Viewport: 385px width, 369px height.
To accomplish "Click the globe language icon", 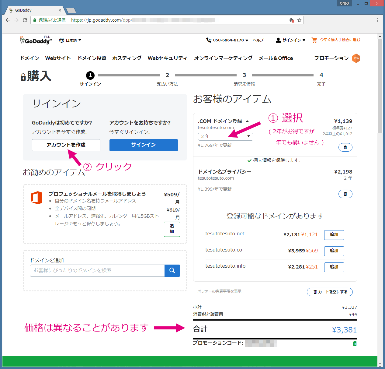I will [x=62, y=40].
